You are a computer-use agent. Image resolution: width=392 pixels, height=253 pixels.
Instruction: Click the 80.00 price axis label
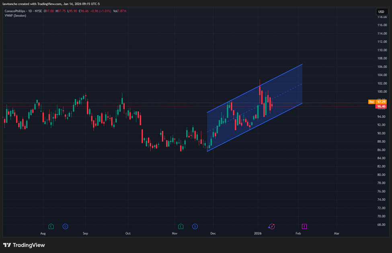click(x=381, y=175)
